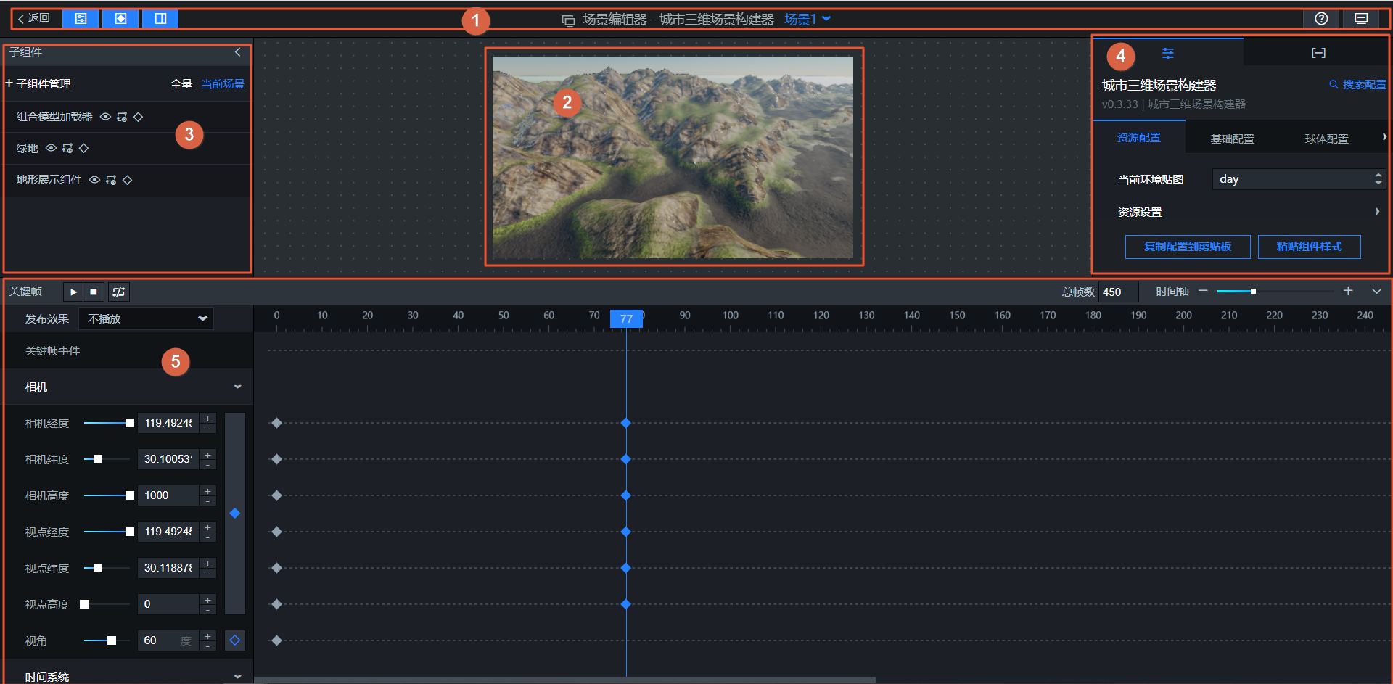The width and height of the screenshot is (1393, 684).
Task: Click the scene-remove icon next to 地形展示组件
Action: point(111,180)
